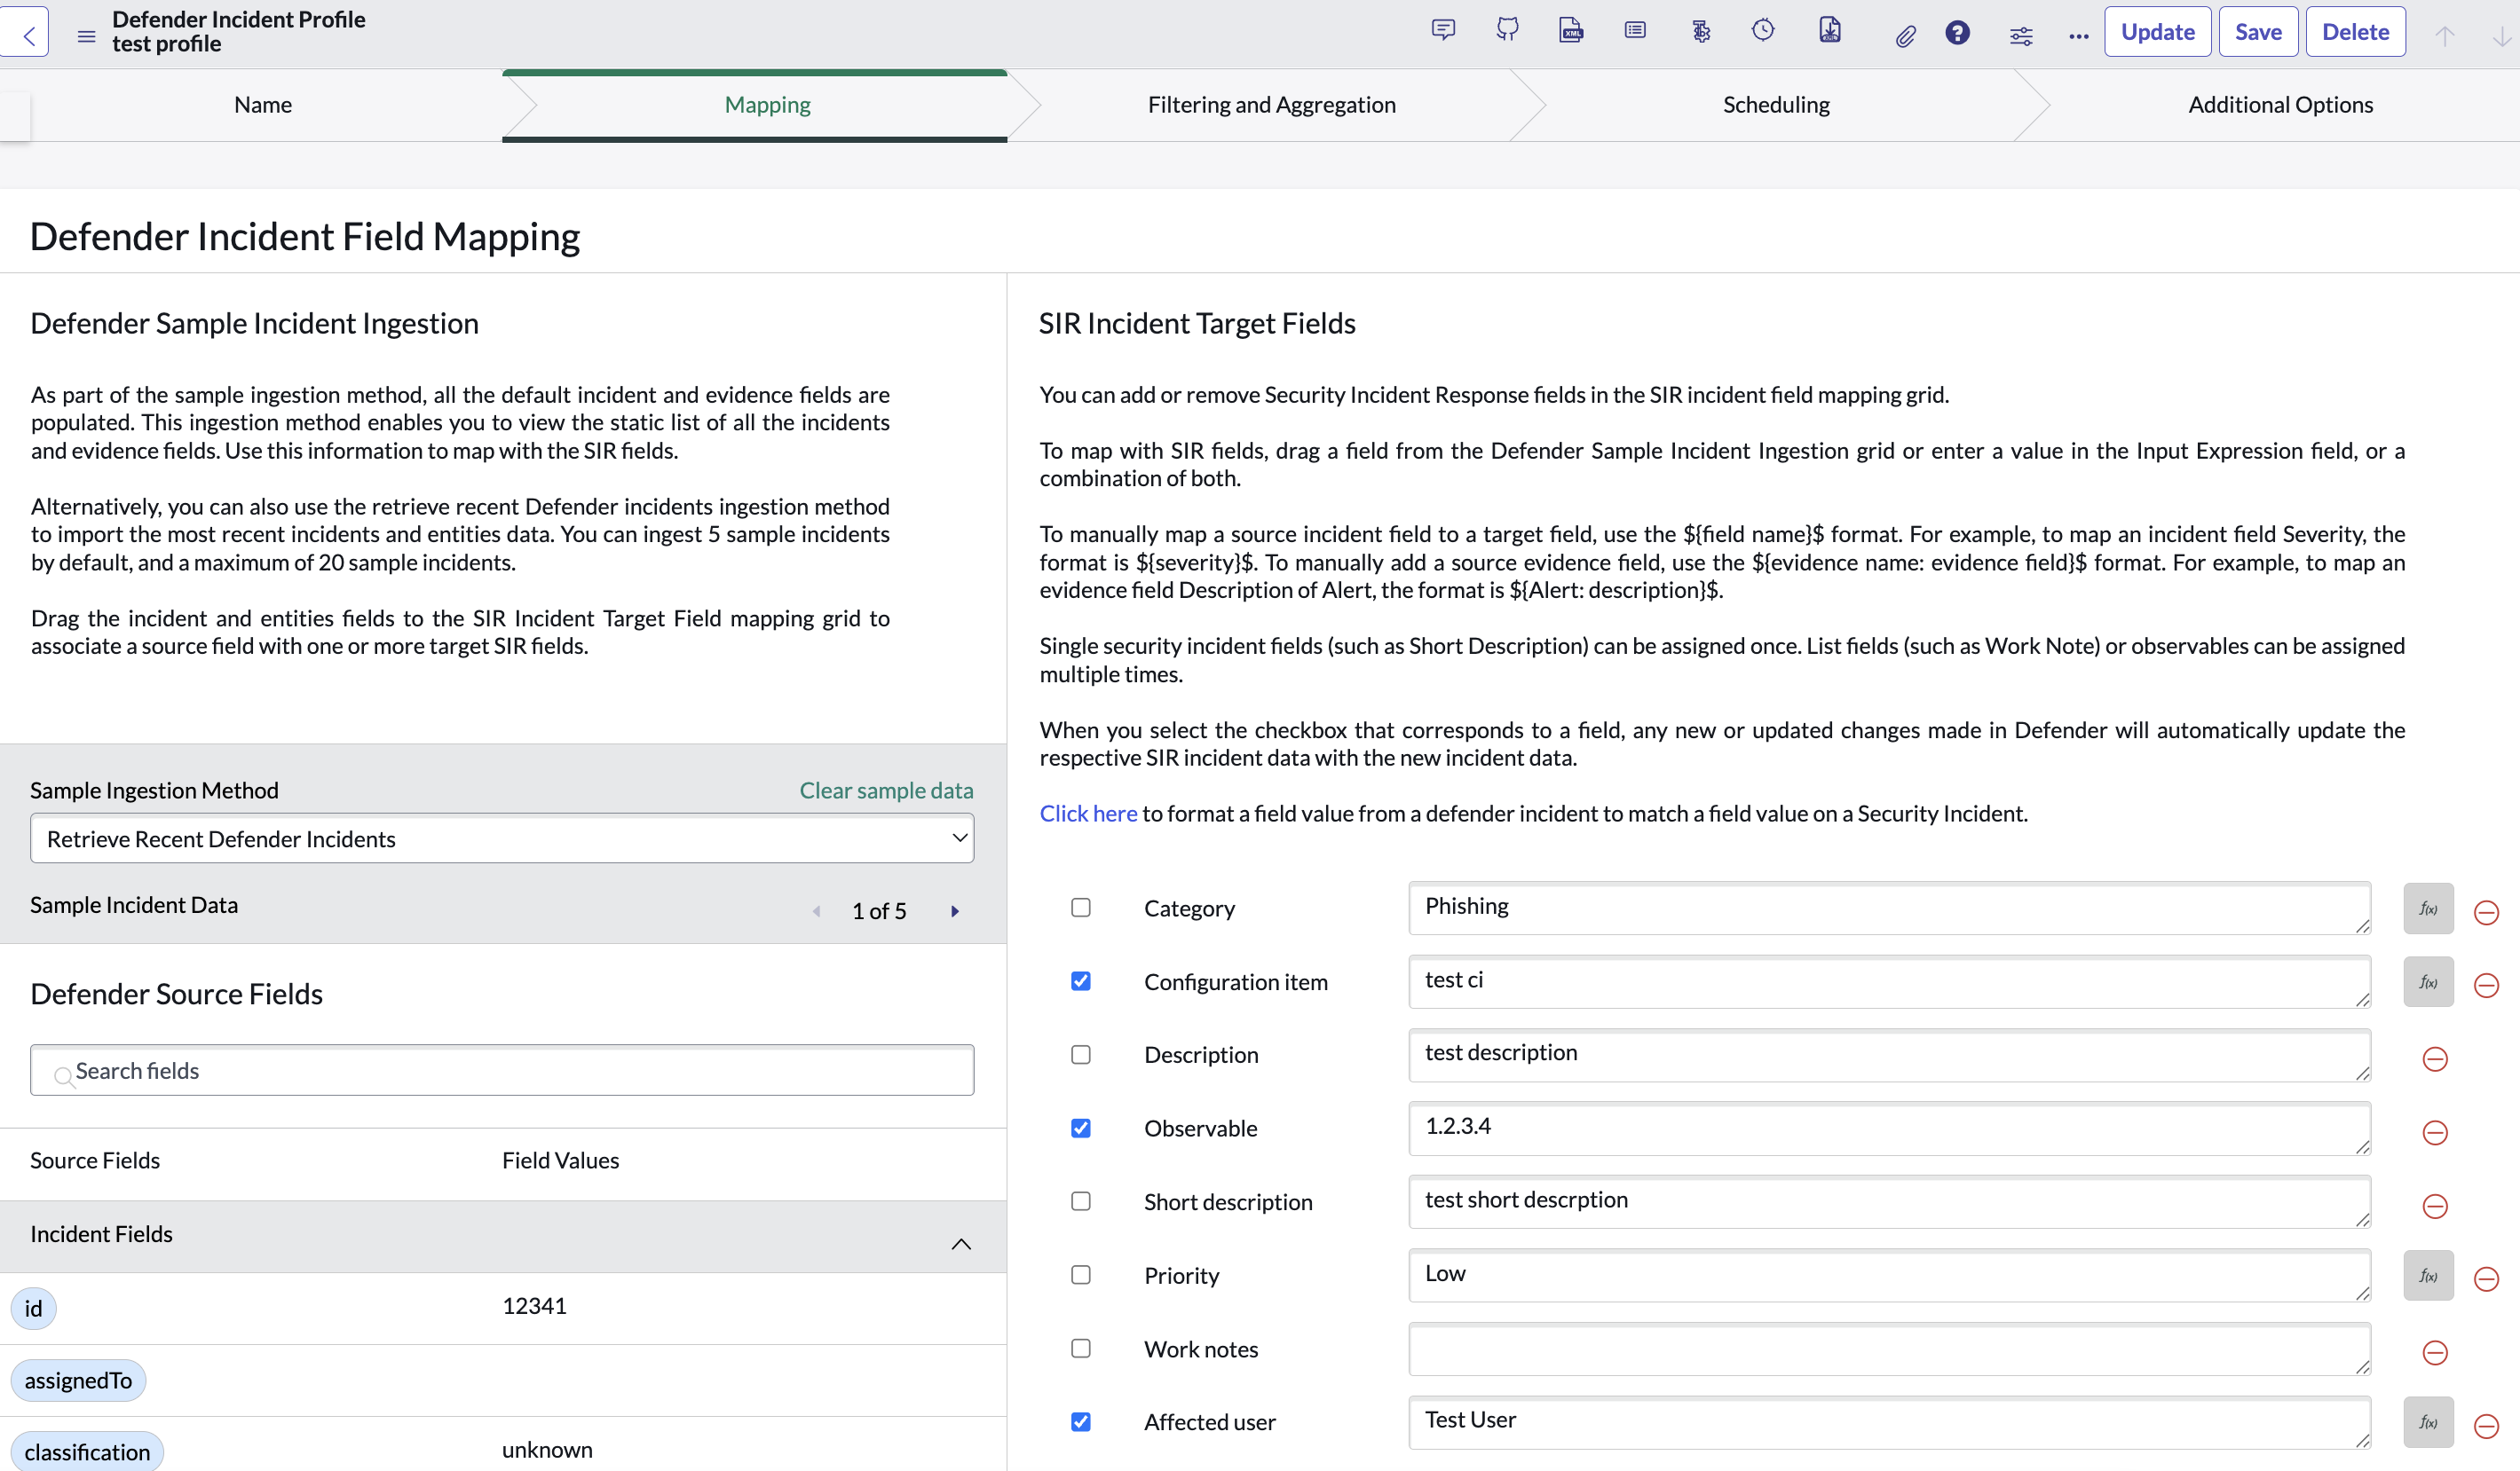This screenshot has height=1471, width=2520.
Task: Go to next record with down arrow
Action: pyautogui.click(x=2501, y=37)
